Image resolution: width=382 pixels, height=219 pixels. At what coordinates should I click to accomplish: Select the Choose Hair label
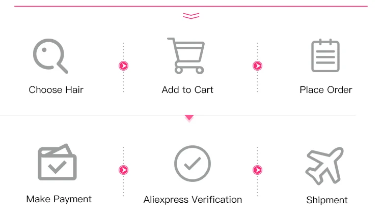[x=56, y=90]
